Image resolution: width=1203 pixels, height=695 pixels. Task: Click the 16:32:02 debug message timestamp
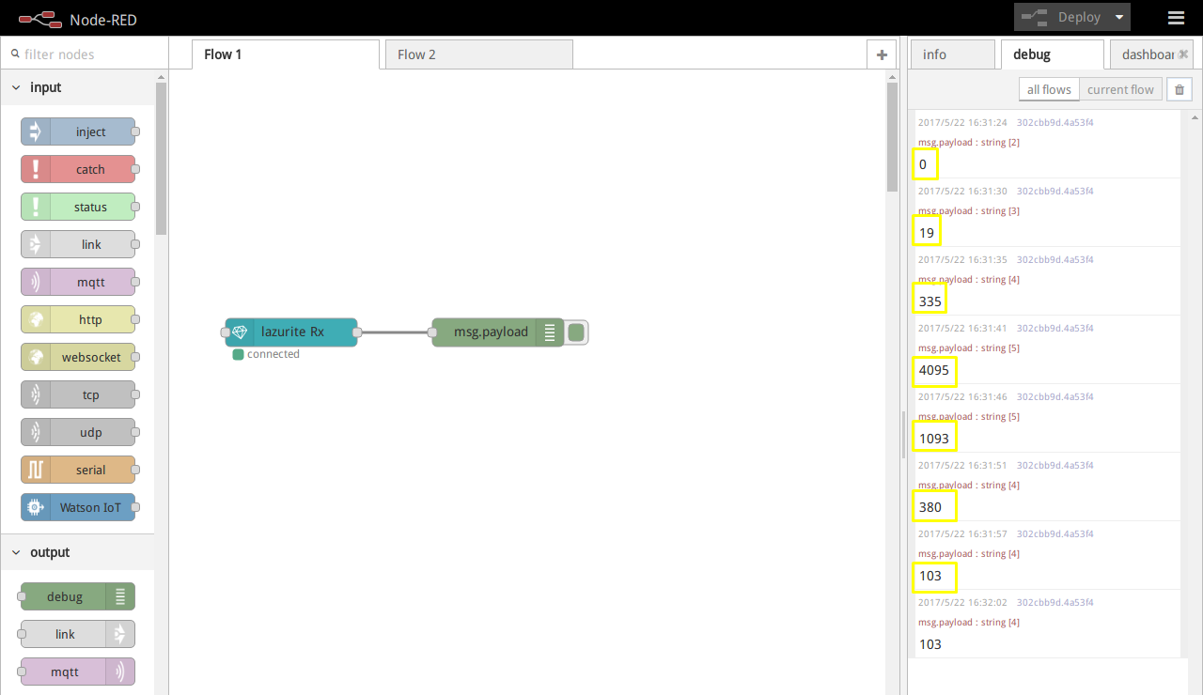[x=962, y=602]
